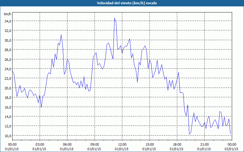Viewport: 244px width, 152px height.
Task: Select the '15:00' x-axis time label
Action: pyautogui.click(x=149, y=145)
